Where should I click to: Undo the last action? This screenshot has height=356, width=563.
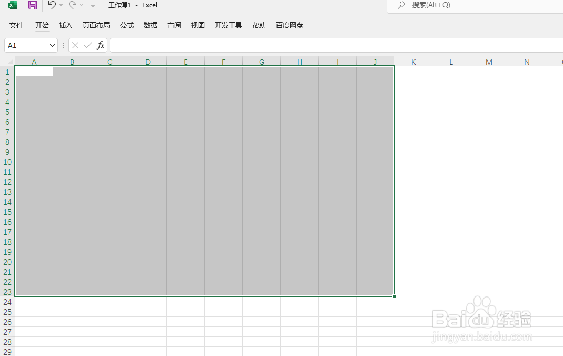click(52, 5)
